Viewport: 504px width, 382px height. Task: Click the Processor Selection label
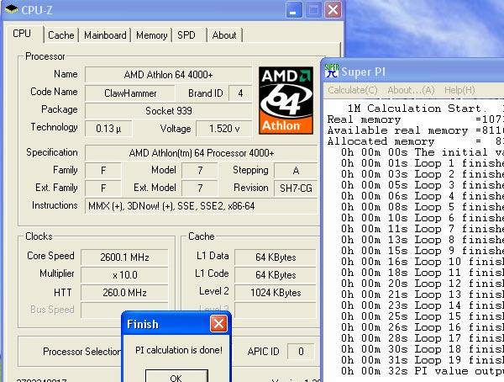(81, 352)
